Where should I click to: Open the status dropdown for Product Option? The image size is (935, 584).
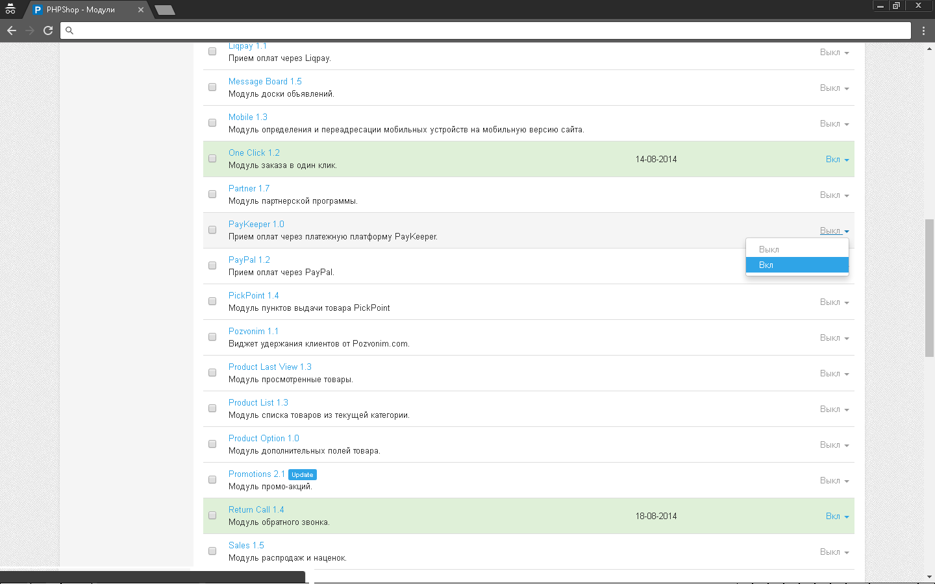(834, 445)
